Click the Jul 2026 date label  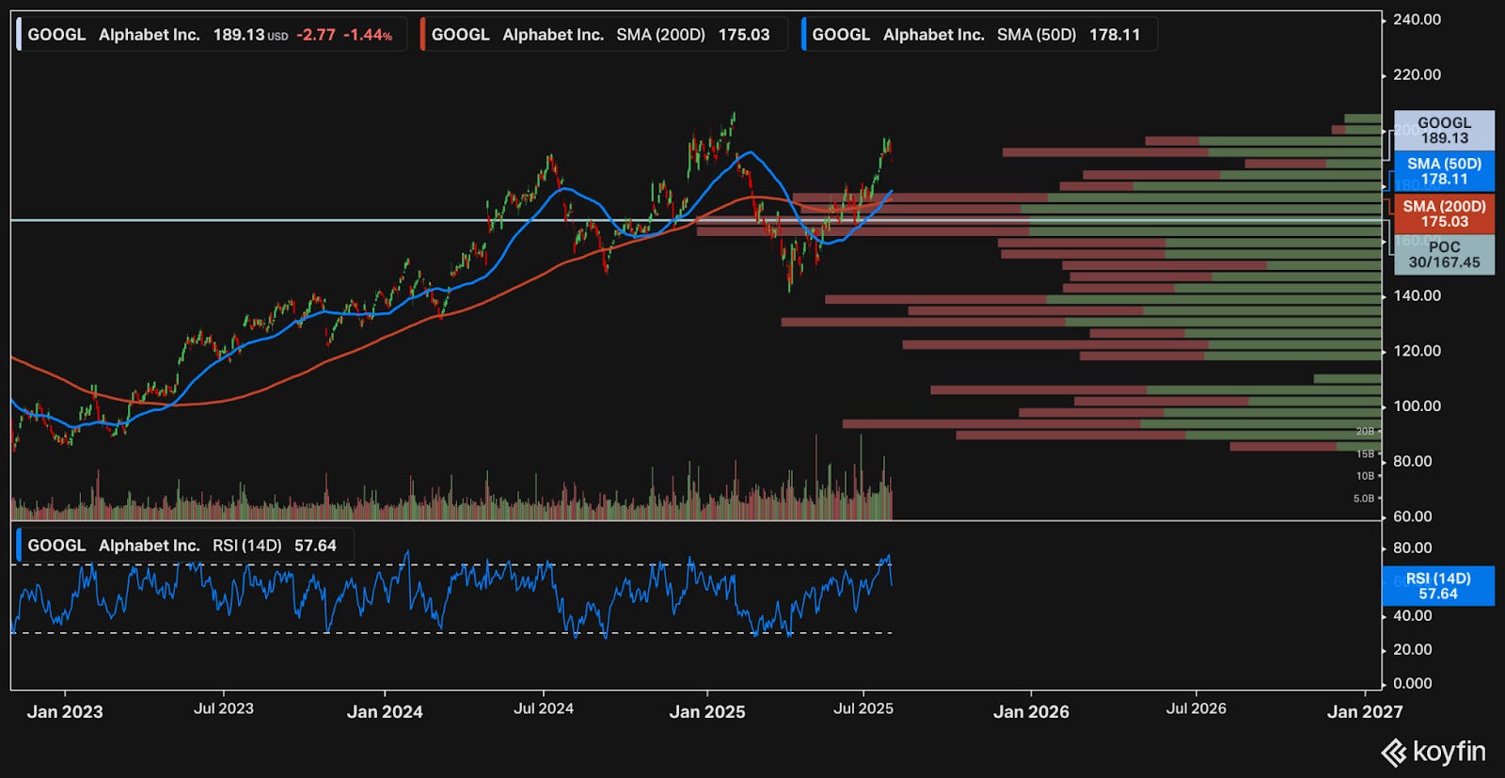pyautogui.click(x=1196, y=708)
